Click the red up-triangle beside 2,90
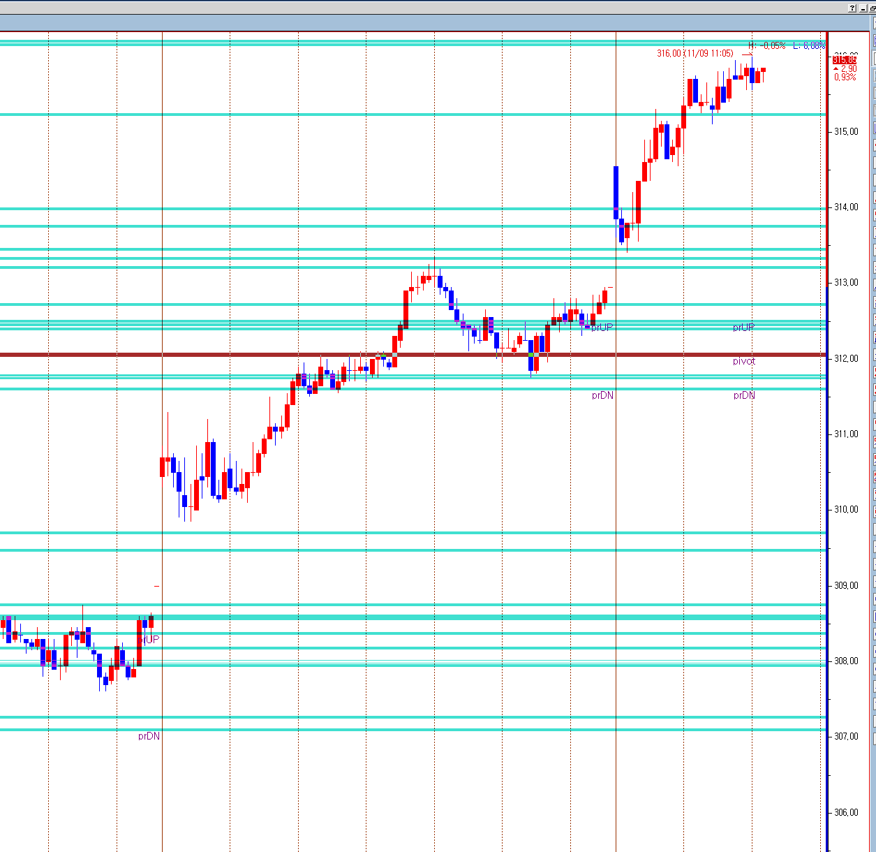876x852 pixels. 836,68
